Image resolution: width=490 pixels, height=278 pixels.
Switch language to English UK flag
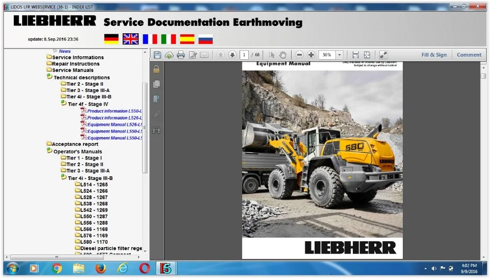130,39
